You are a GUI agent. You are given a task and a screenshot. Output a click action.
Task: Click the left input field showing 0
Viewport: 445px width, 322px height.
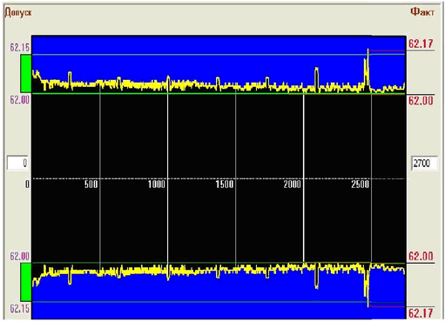tap(17, 163)
